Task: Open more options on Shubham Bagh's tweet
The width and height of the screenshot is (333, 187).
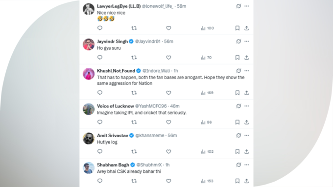Action: pyautogui.click(x=246, y=165)
